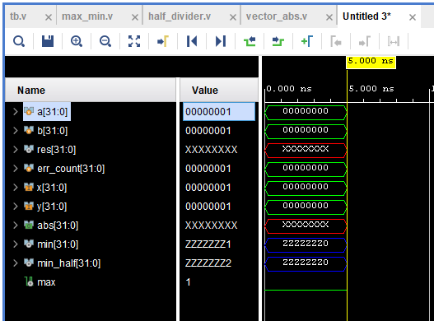Screen dimensions: 434x321
Task: Click the Search magnifier toolbar icon
Action: [x=19, y=41]
